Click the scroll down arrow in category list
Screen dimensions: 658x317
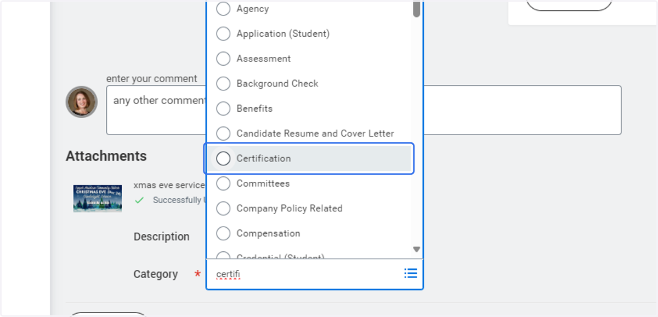pos(417,250)
